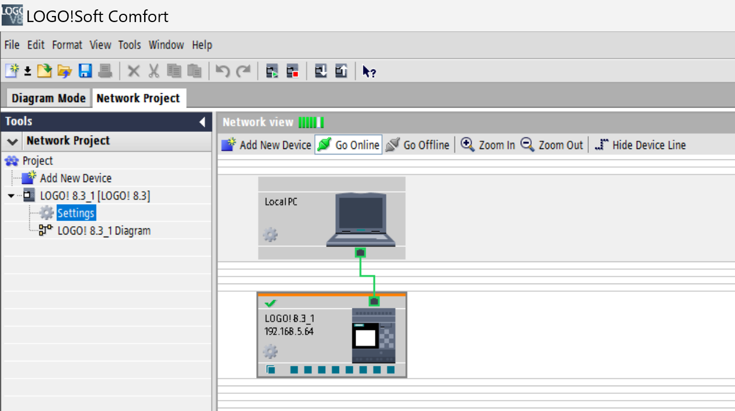Screen dimensions: 735x411
Task: Click LOGO! to PC upload icon
Action: click(341, 71)
